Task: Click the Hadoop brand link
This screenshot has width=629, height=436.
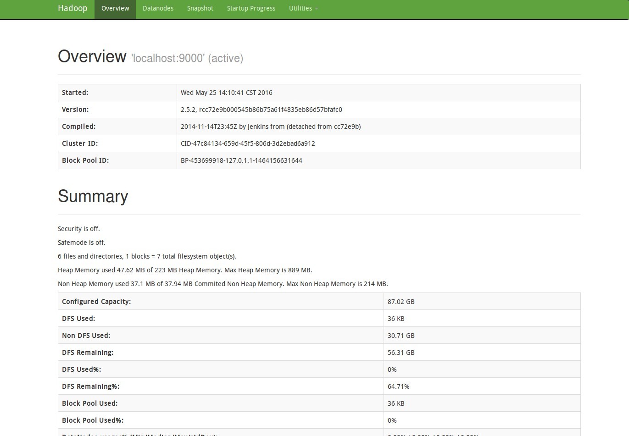Action: pyautogui.click(x=72, y=8)
